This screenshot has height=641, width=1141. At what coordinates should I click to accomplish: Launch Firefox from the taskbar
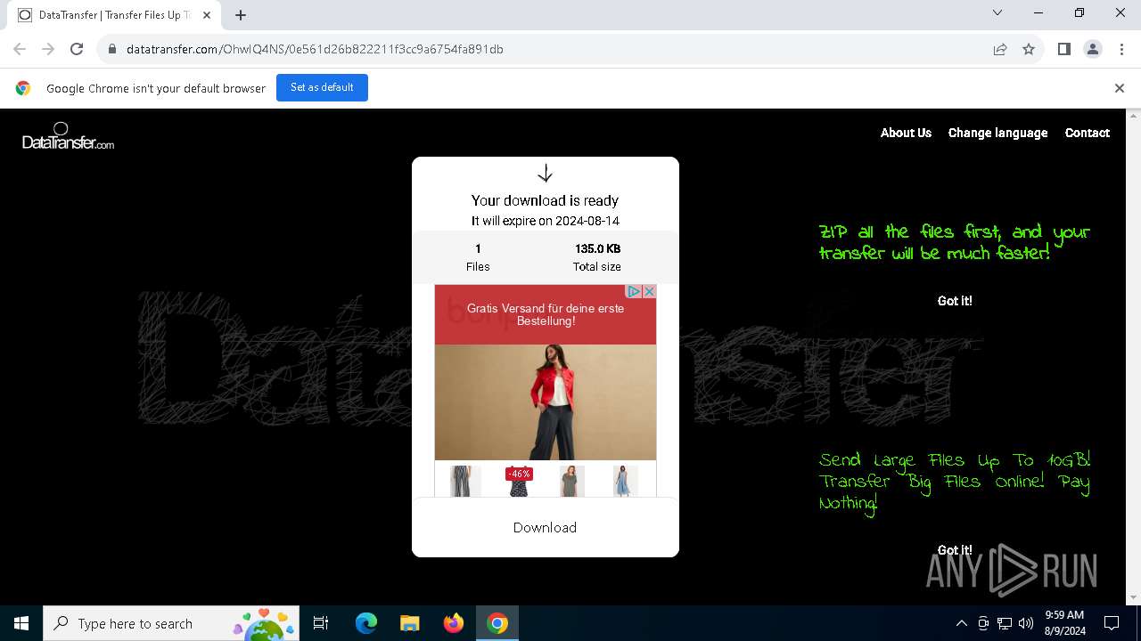[x=453, y=623]
